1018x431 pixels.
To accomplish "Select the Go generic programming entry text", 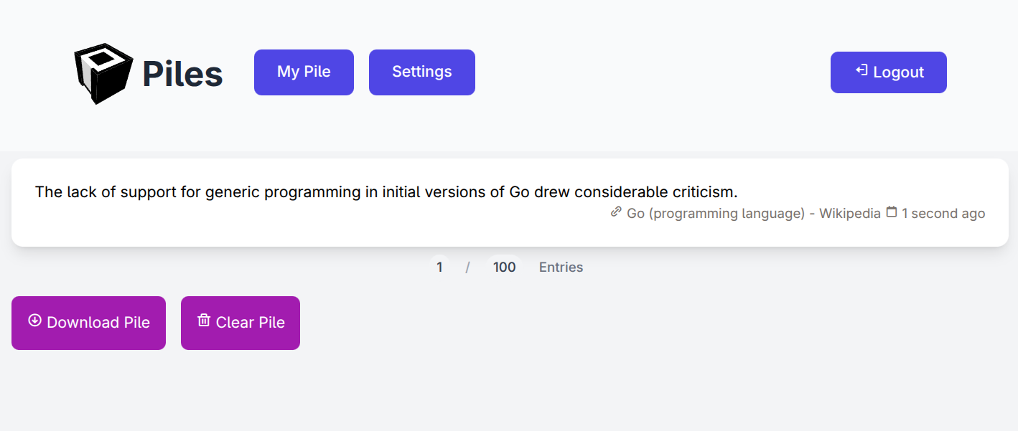I will (x=386, y=192).
